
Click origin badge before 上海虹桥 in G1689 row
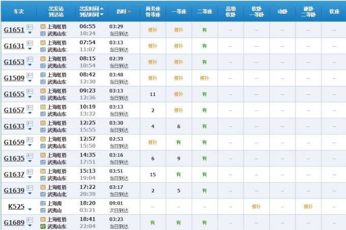click(x=43, y=220)
